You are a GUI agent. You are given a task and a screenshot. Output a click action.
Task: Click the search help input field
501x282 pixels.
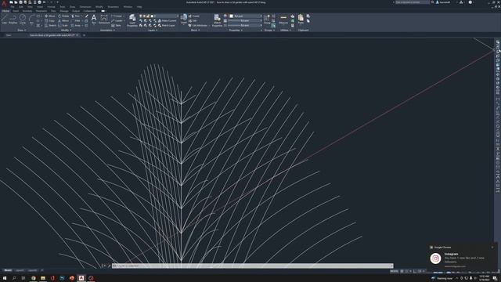(x=413, y=2)
